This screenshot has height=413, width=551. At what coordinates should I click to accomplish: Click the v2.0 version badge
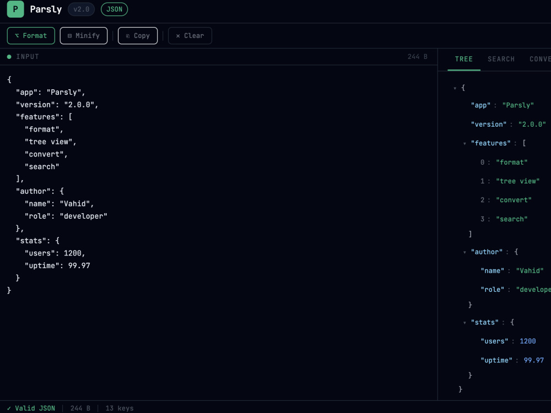(x=81, y=9)
